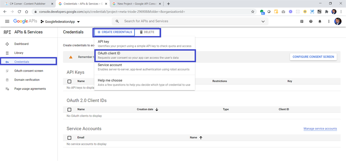The width and height of the screenshot is (346, 161).
Task: Toggle the Service Accounts select-all checkbox
Action: pyautogui.click(x=69, y=138)
